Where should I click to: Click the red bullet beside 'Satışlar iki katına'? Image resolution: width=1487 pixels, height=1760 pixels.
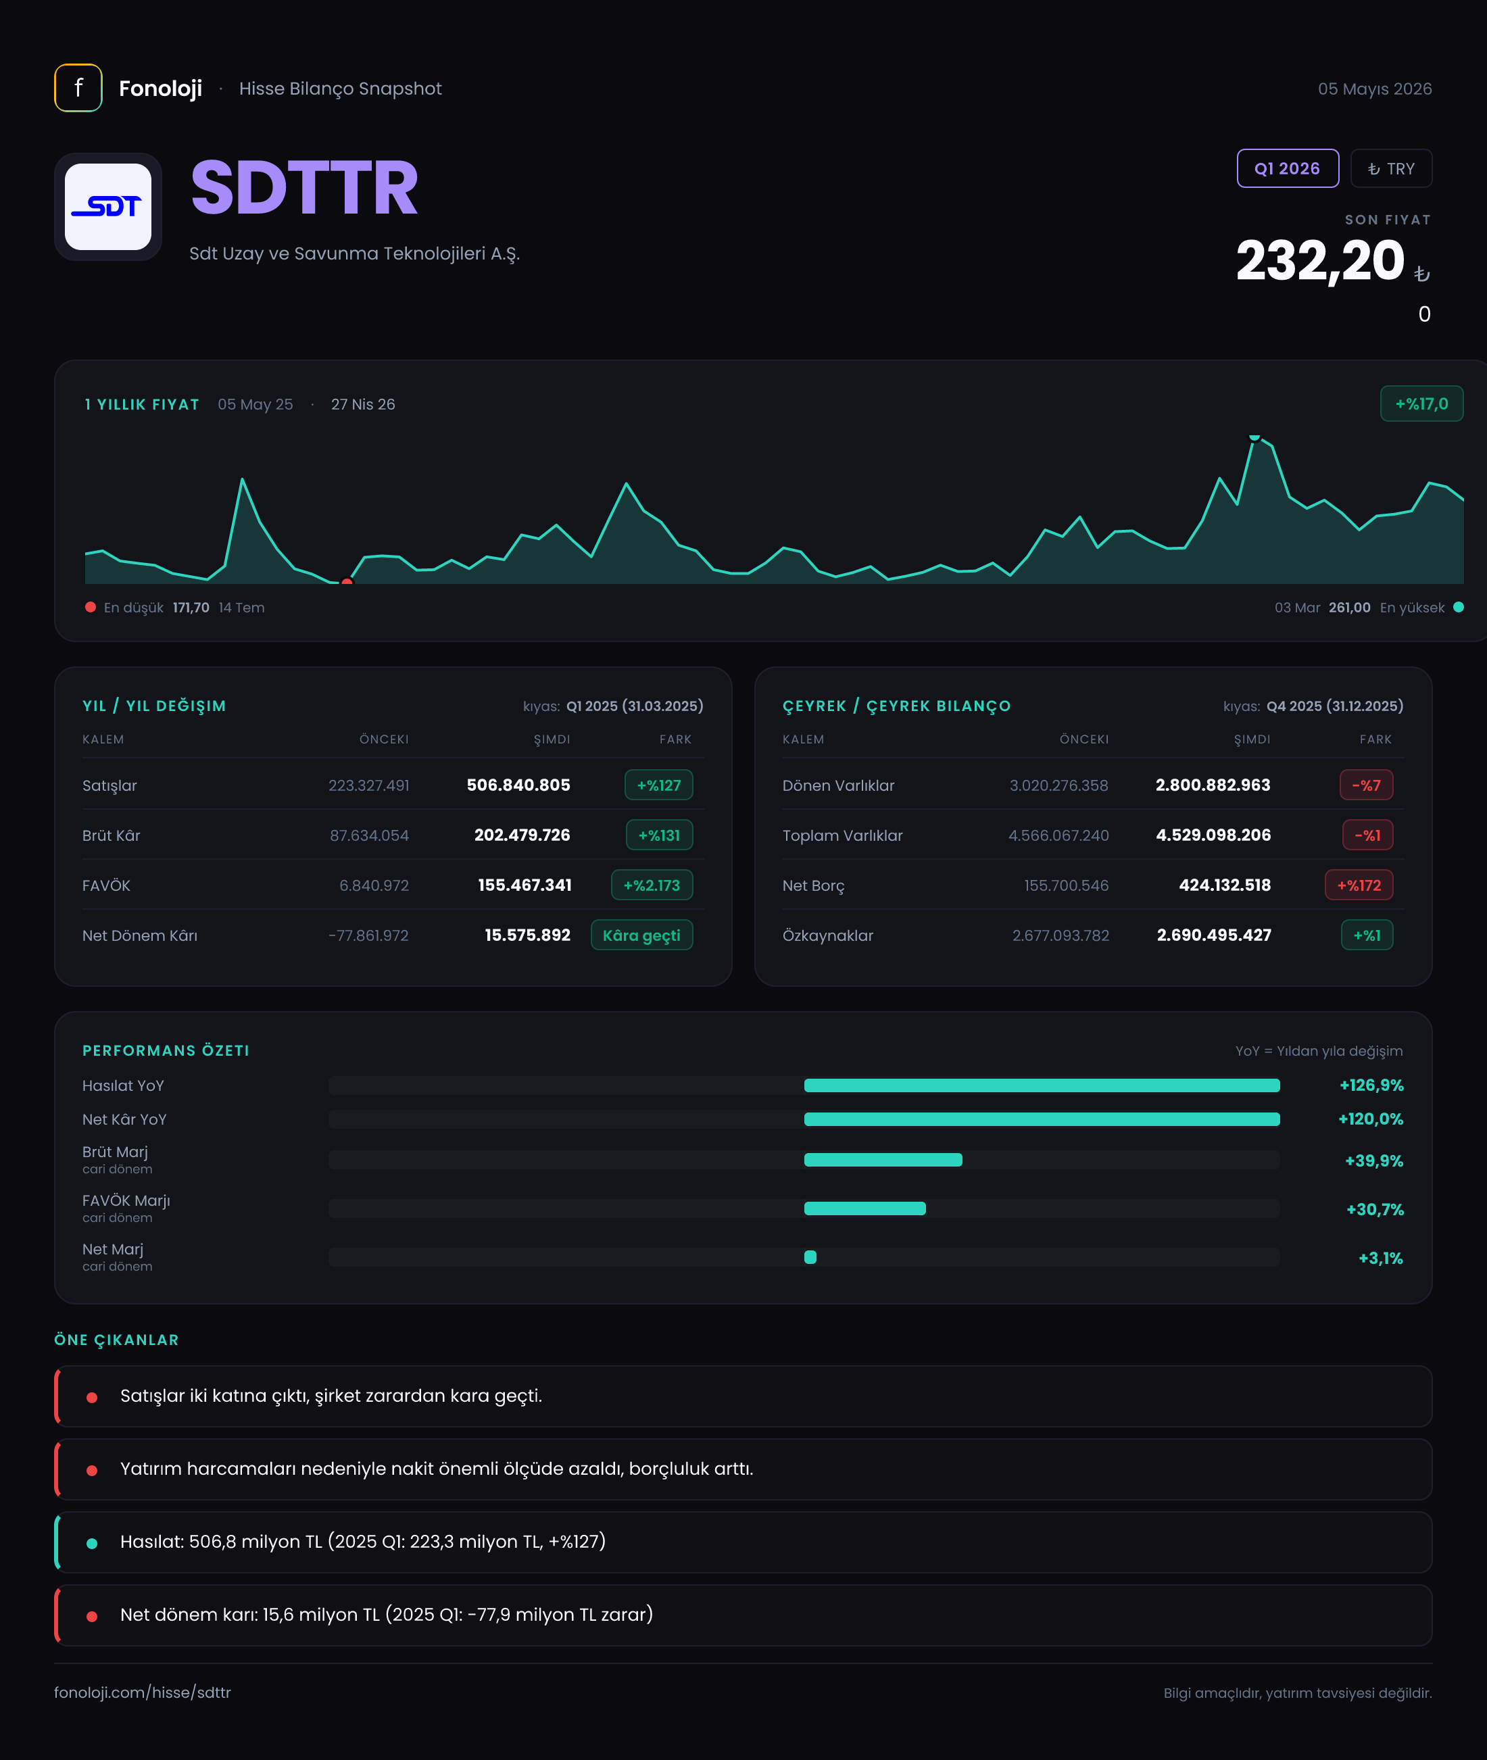tap(92, 1398)
